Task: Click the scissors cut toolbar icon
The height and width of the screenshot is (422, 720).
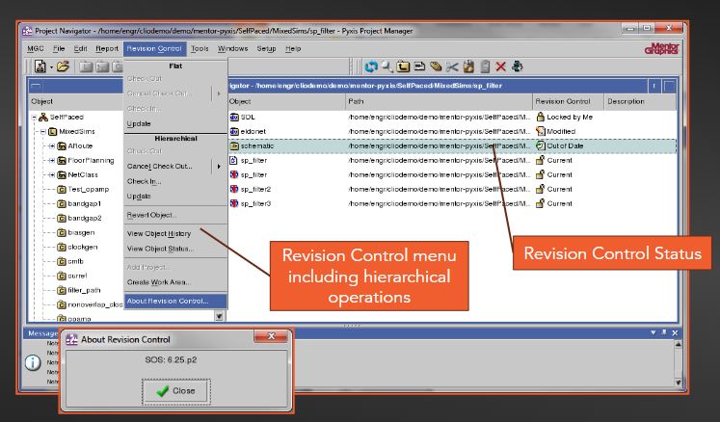Action: [452, 67]
